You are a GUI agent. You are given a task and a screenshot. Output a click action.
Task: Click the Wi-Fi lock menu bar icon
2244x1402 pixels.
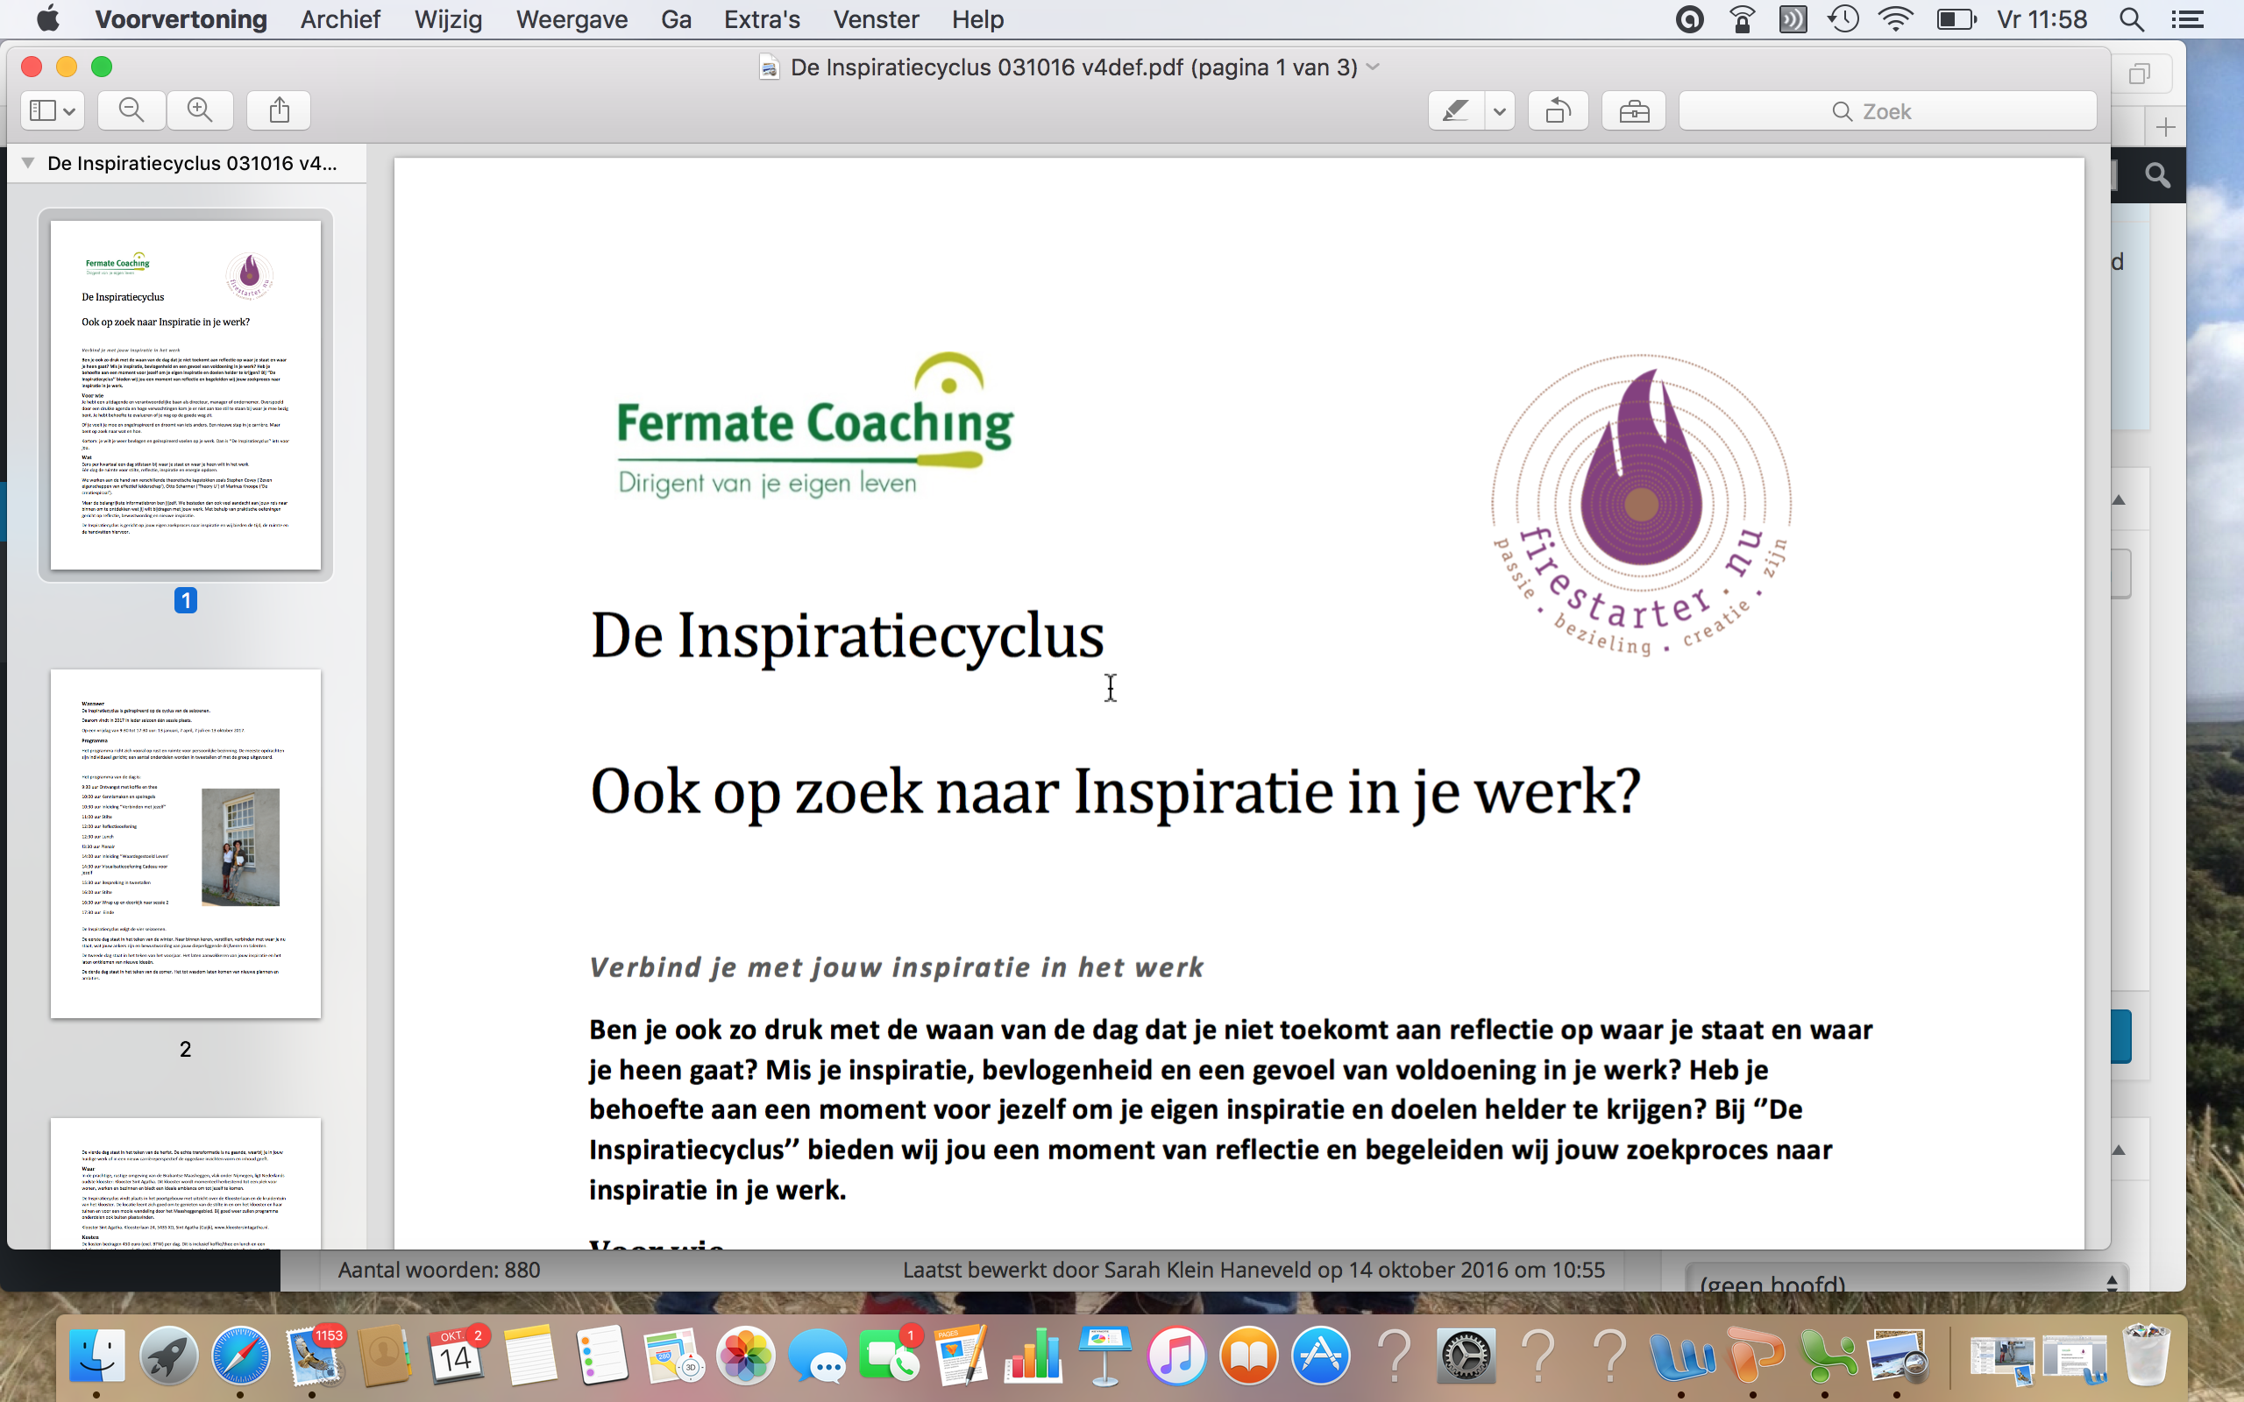tap(1743, 19)
